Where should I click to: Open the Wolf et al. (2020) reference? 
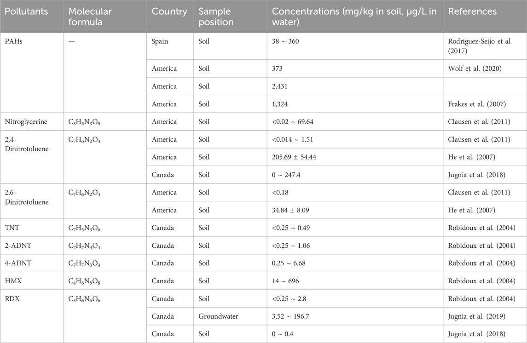[x=475, y=69]
